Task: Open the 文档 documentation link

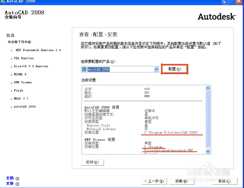Action: [x=10, y=178]
